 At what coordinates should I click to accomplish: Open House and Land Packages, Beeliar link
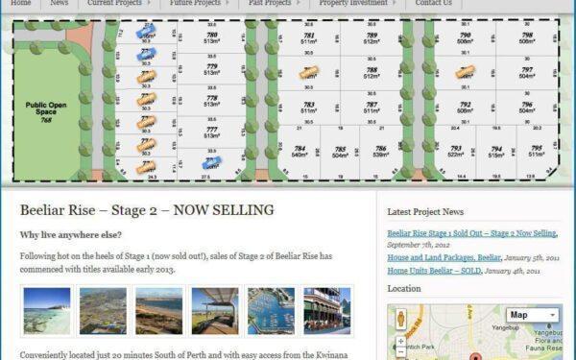tap(444, 257)
